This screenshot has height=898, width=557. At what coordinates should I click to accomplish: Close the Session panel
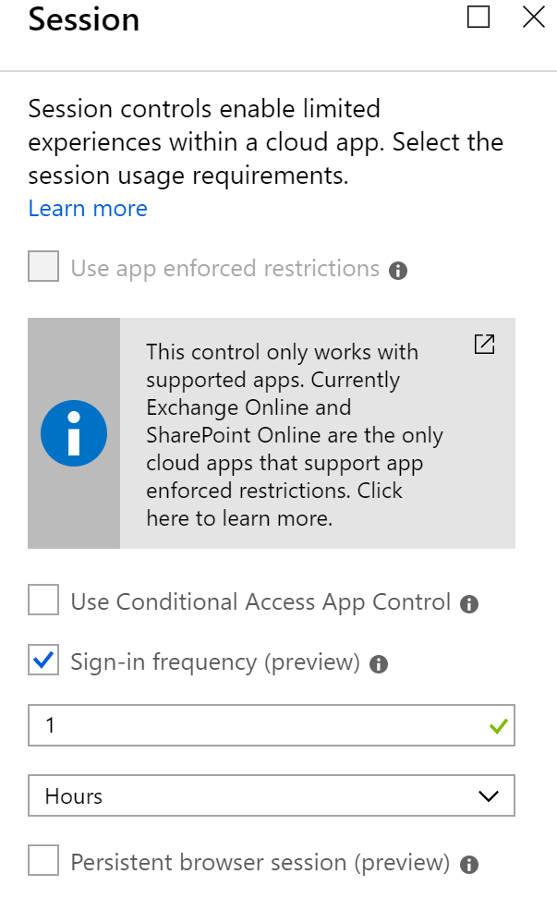coord(534,17)
